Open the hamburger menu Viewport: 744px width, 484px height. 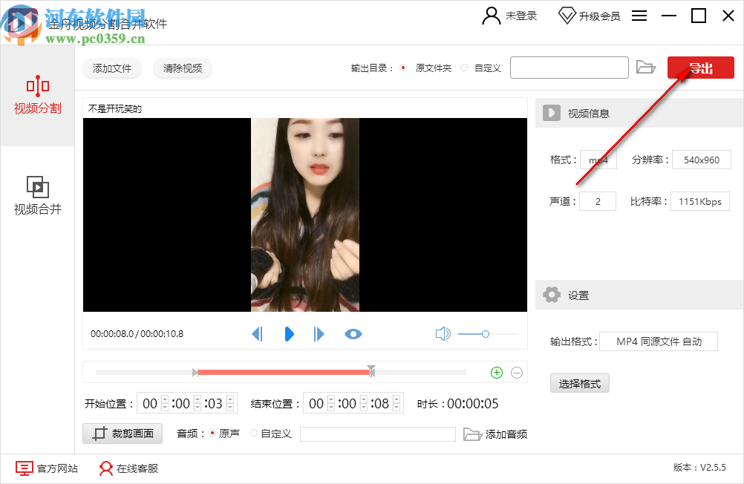(639, 15)
